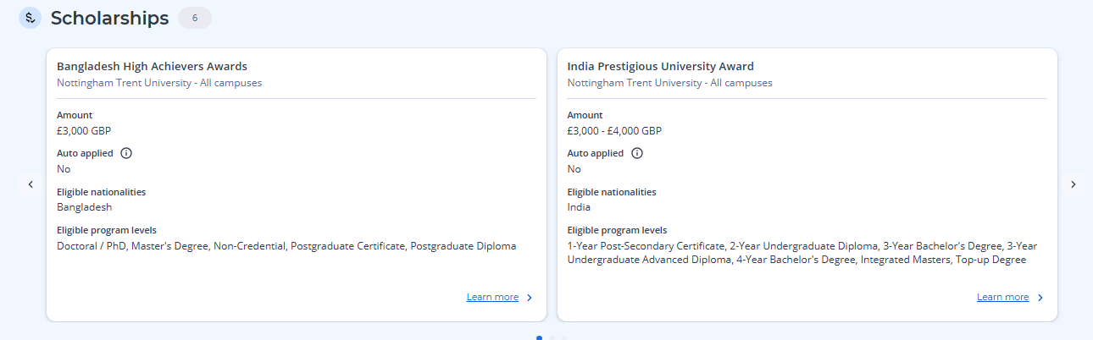Click the scholarships count badge showing 6
Viewport: 1093px width, 340px height.
pyautogui.click(x=195, y=18)
